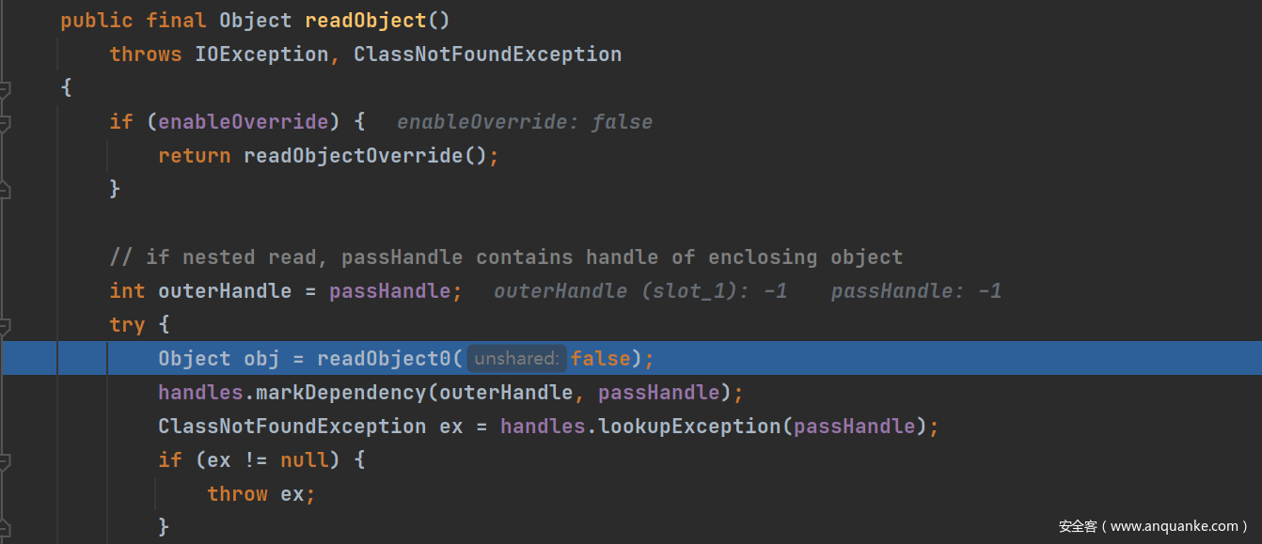Collapse the if (ex != null) fold
Screen dimensions: 1262x544
coord(5,461)
